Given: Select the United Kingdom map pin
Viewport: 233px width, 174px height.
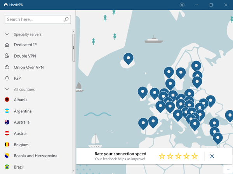Looking at the screenshot, I should click(155, 93).
